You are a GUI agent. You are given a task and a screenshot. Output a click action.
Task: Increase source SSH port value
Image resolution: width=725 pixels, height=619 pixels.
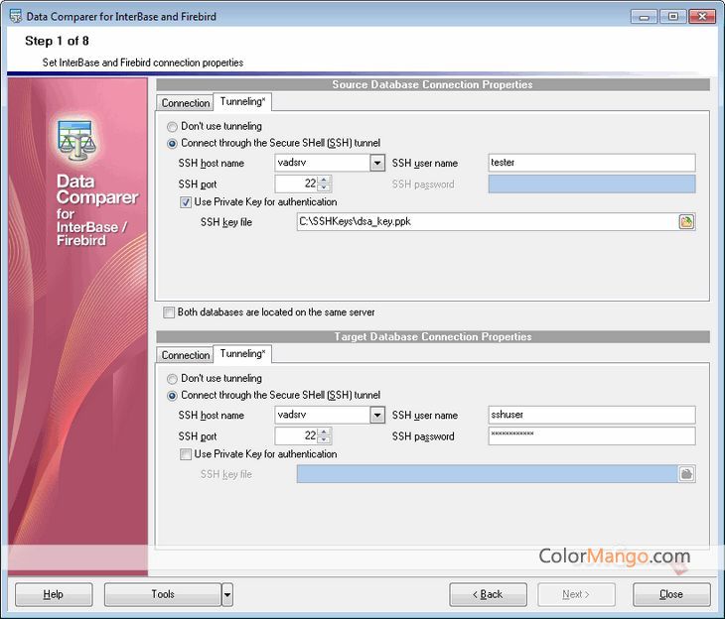coord(324,180)
